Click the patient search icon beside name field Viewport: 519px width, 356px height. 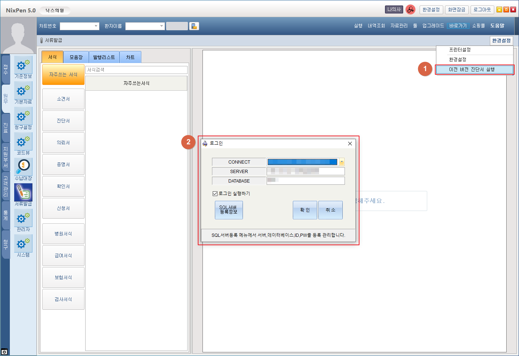pos(194,26)
